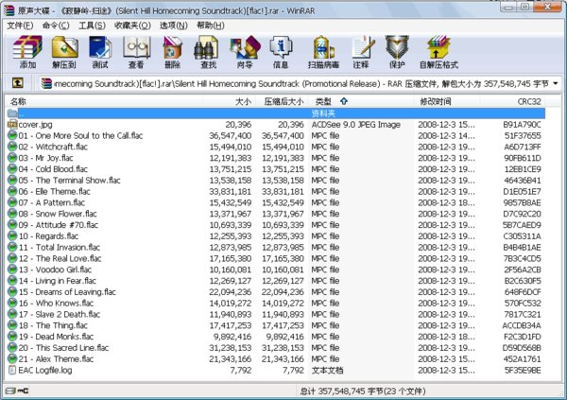This screenshot has height=400, width=567.
Task: Click the parent folder '..' icon
Action: pyautogui.click(x=12, y=113)
